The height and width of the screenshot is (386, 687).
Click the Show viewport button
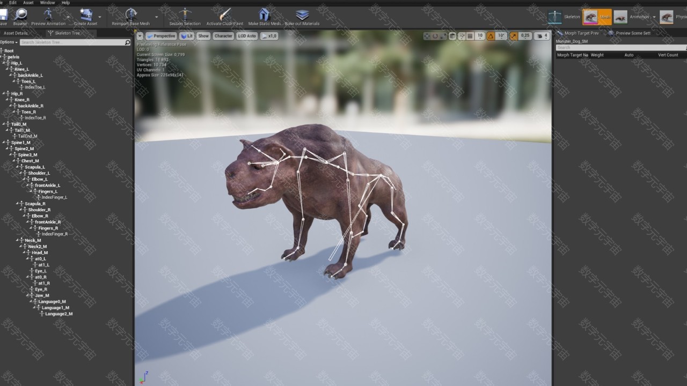[203, 36]
